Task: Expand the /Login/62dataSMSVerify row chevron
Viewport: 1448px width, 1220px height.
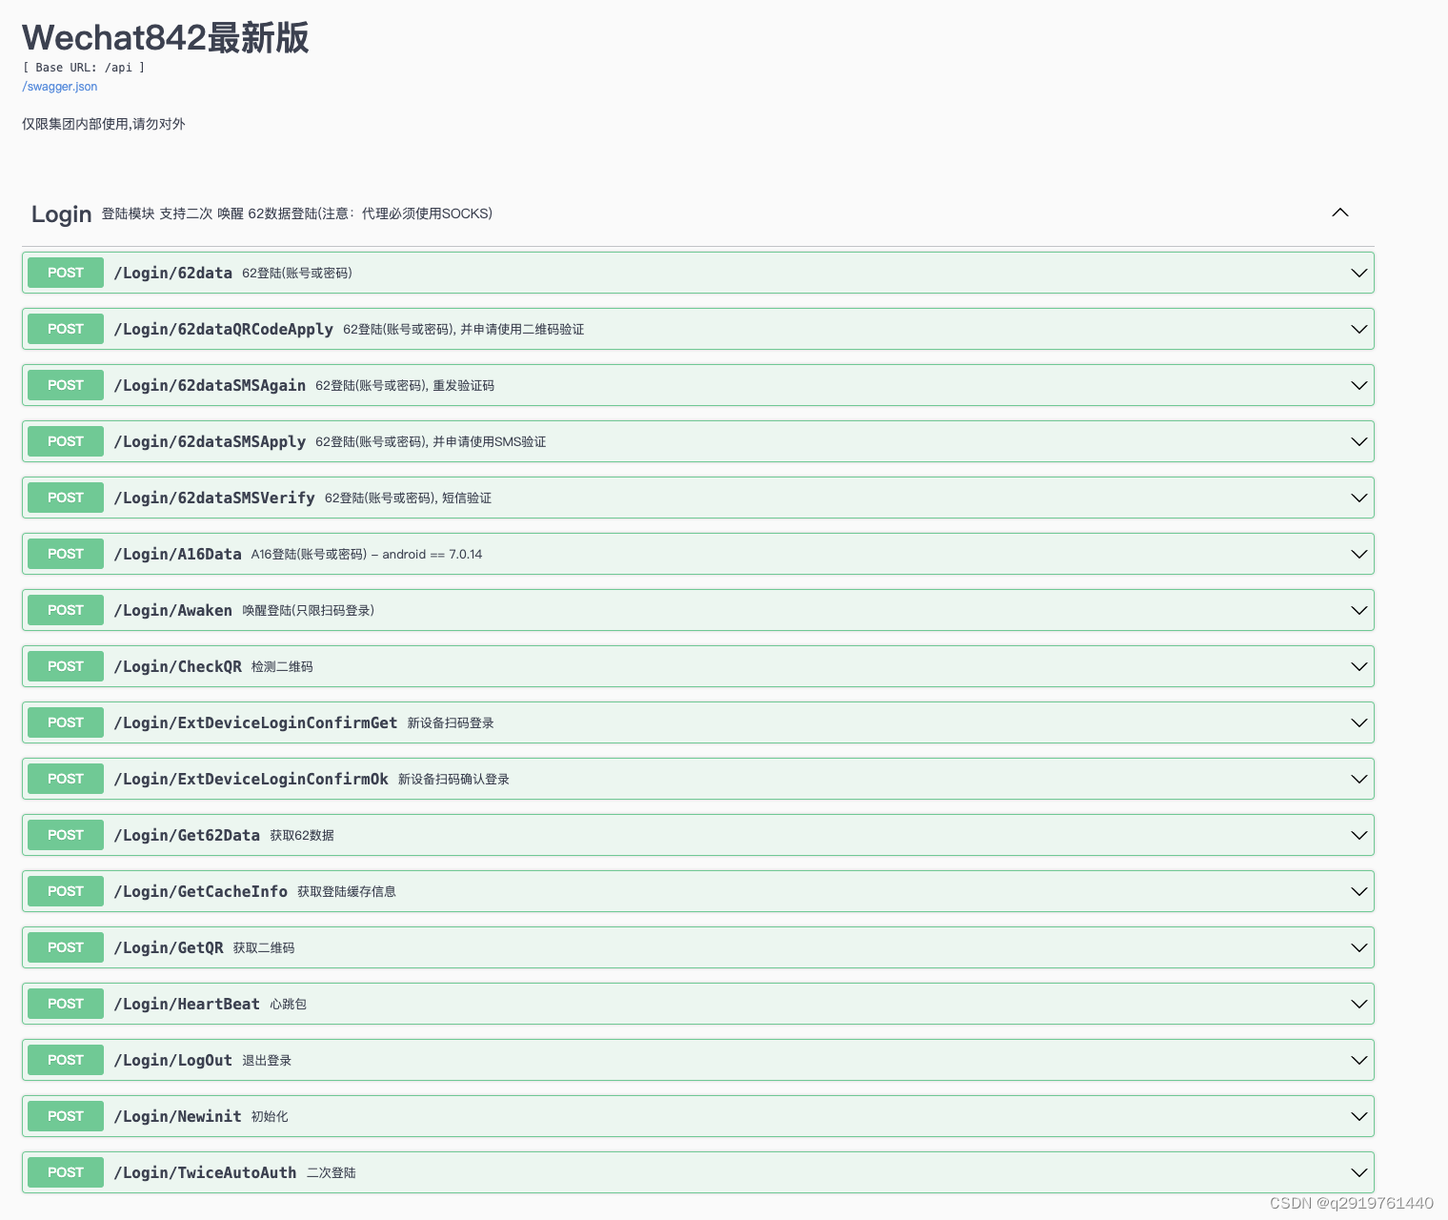Action: pyautogui.click(x=1359, y=498)
